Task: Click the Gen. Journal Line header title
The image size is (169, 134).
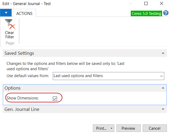Action: (22, 109)
